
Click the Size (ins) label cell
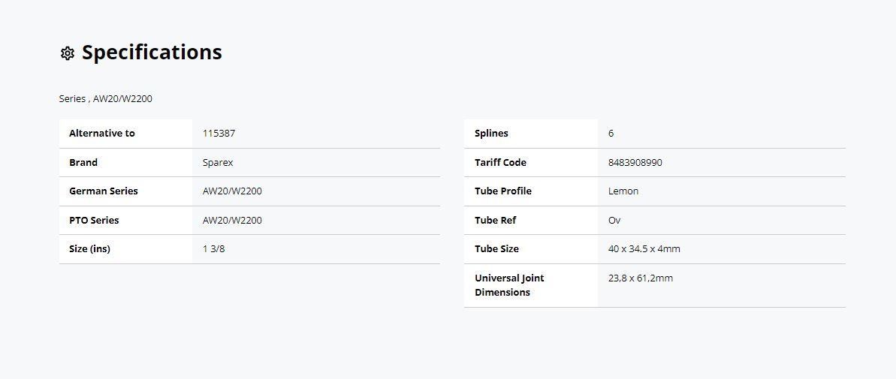click(x=125, y=249)
